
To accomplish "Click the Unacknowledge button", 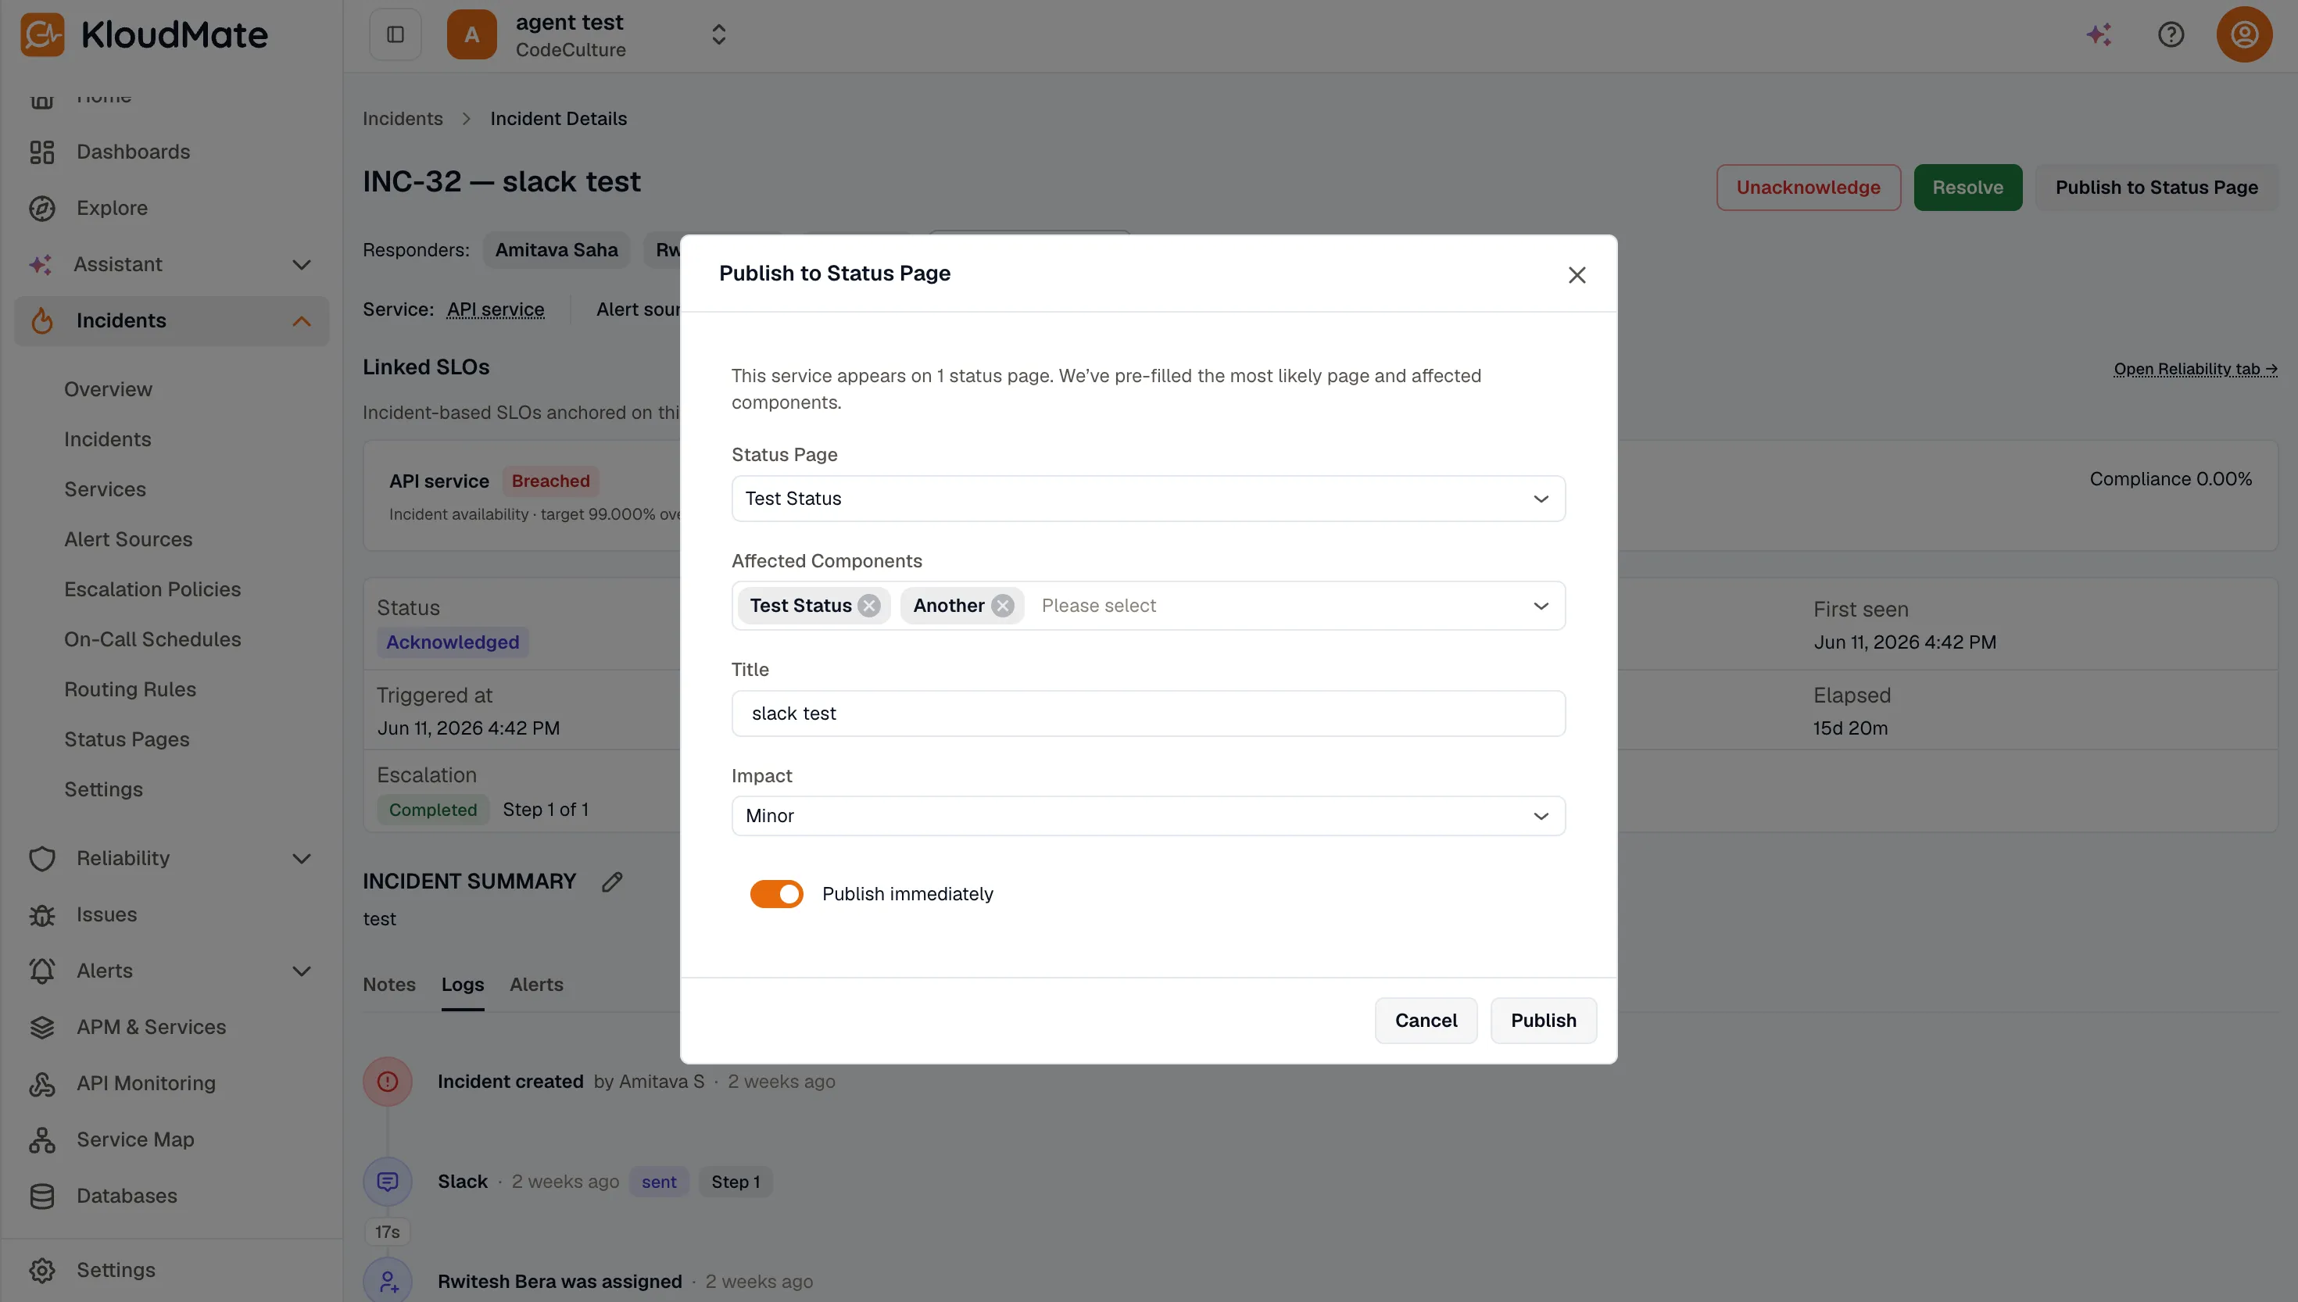I will click(x=1808, y=188).
